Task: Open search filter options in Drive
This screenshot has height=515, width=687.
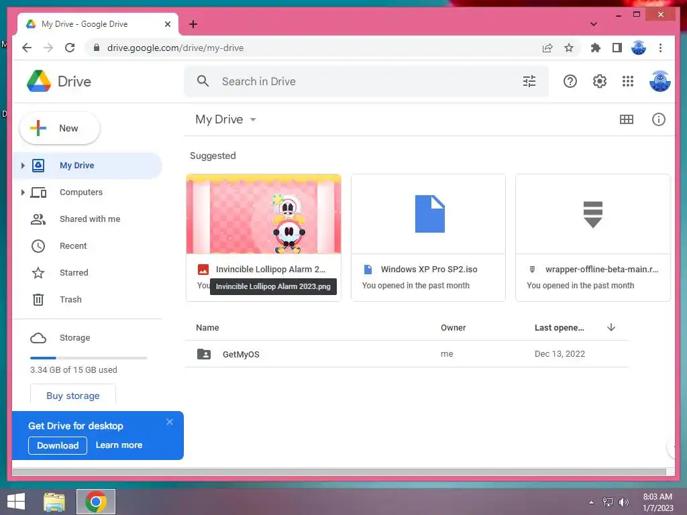Action: click(529, 81)
